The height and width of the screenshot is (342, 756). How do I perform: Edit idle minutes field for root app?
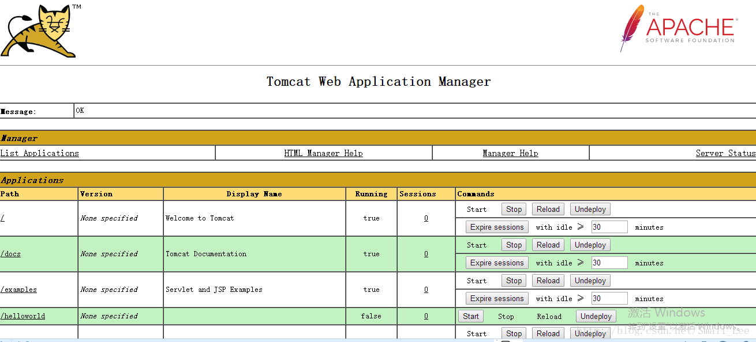[609, 227]
